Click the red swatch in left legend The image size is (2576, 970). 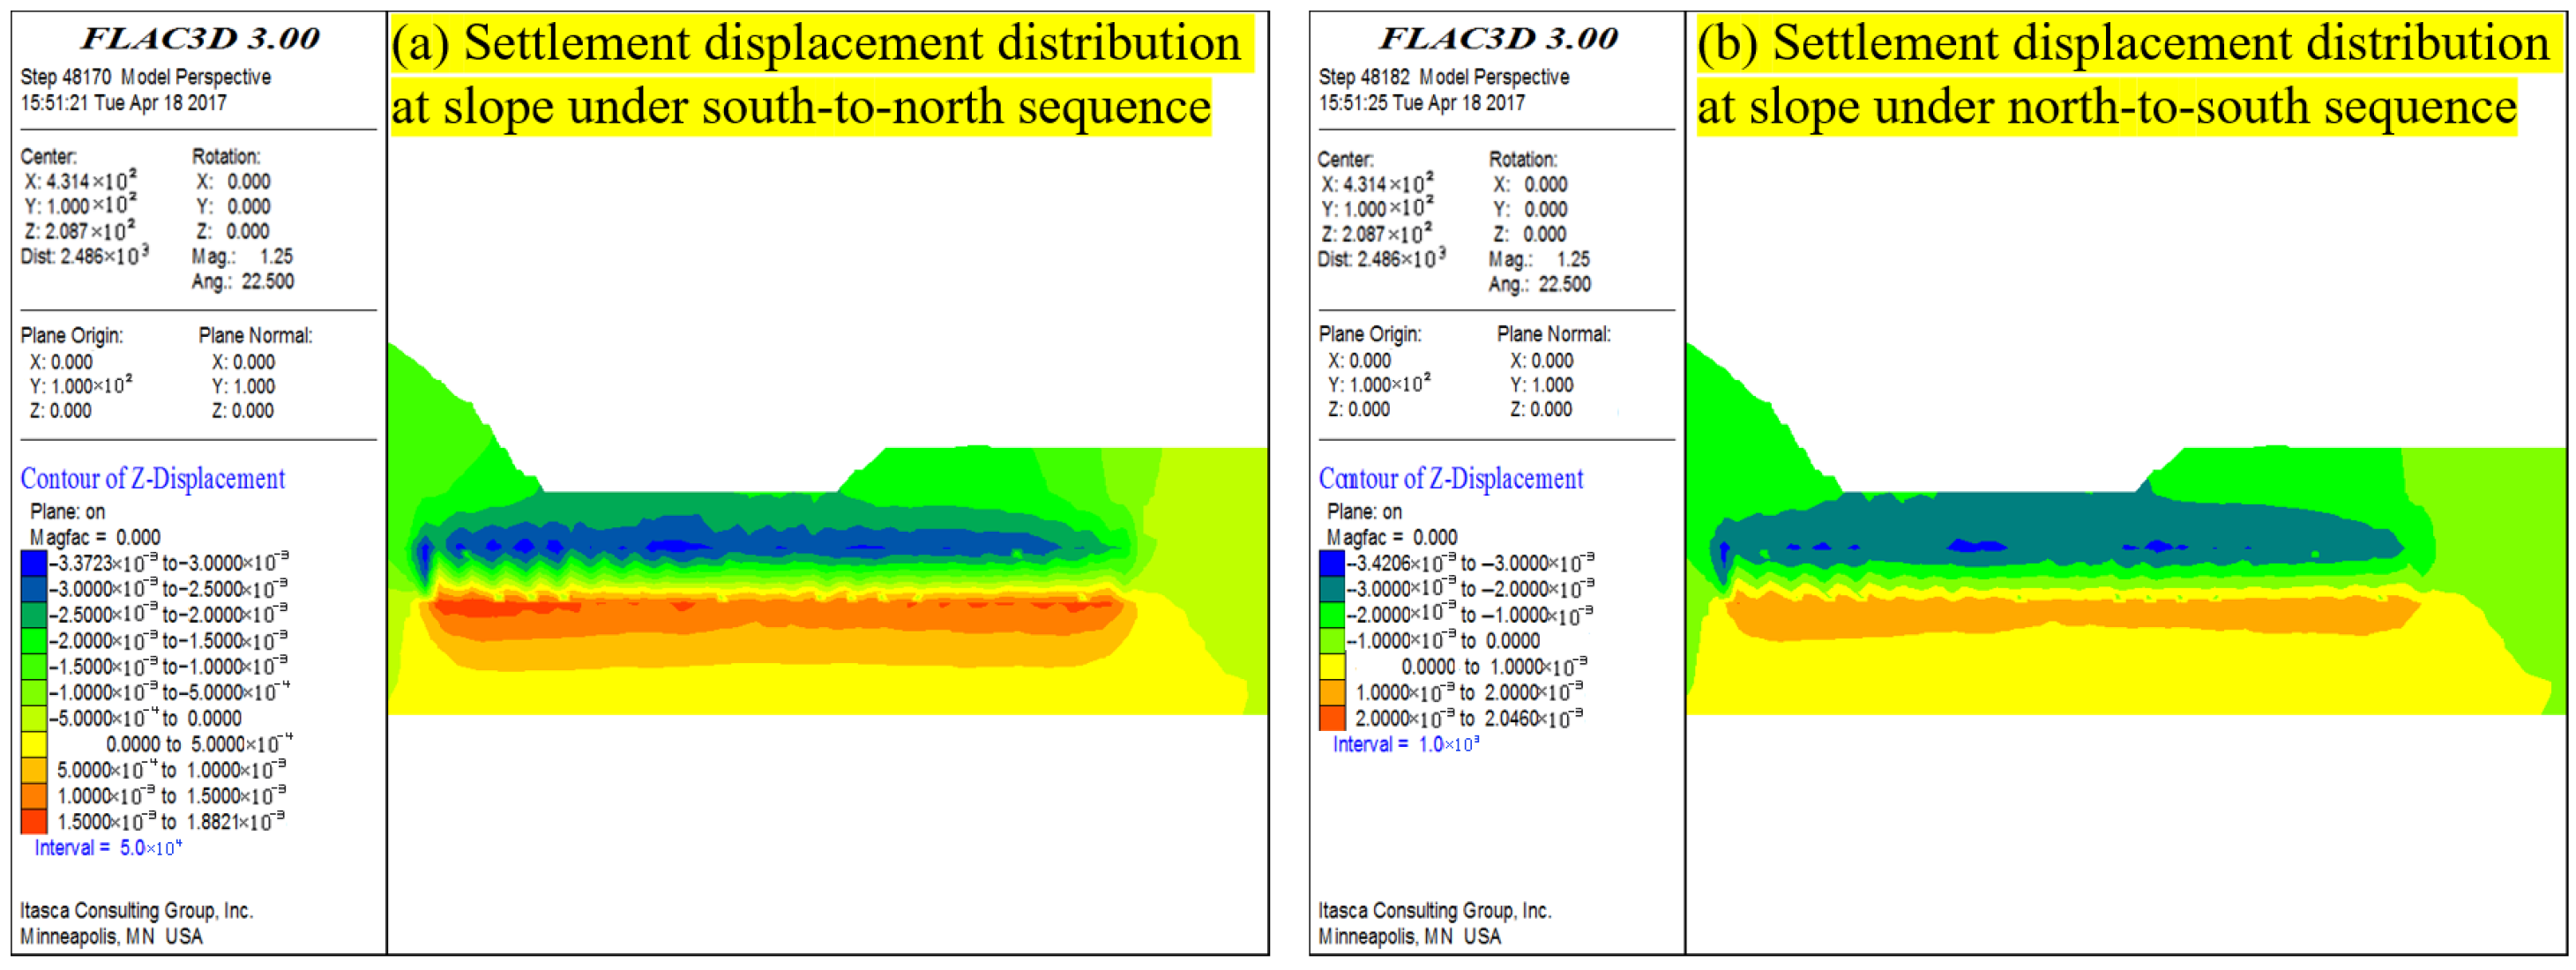[33, 822]
